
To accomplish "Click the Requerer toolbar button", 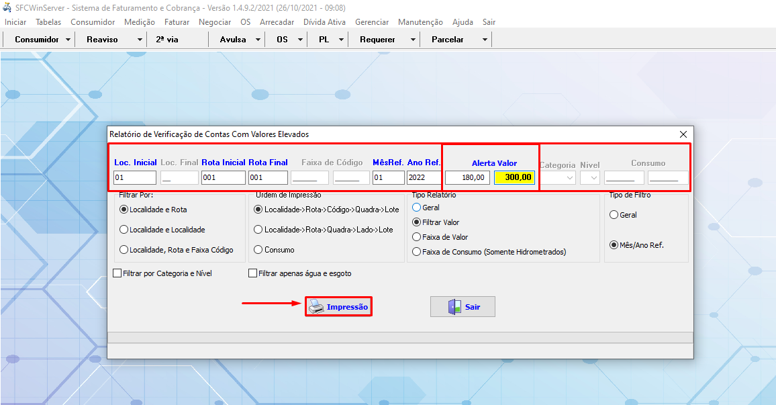I will (377, 40).
